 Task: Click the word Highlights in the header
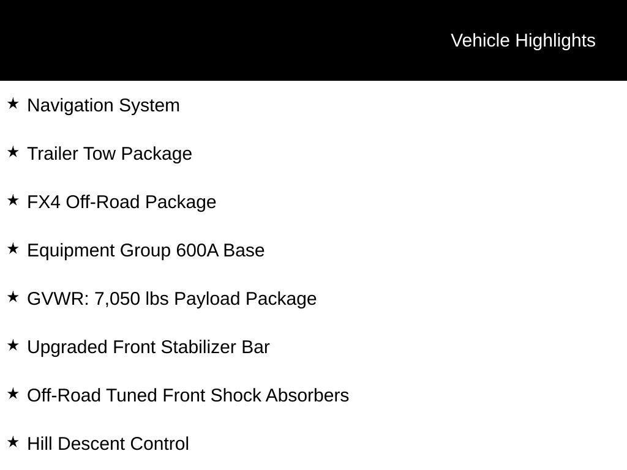555,41
